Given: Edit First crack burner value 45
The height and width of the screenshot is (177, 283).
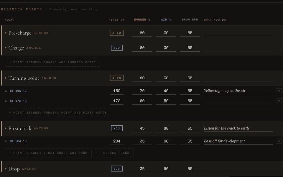Looking at the screenshot, I should [142, 128].
